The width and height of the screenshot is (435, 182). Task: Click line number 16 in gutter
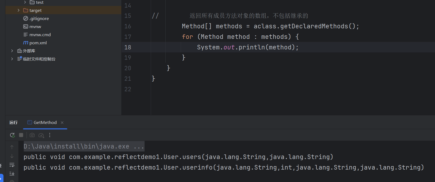[x=128, y=26]
